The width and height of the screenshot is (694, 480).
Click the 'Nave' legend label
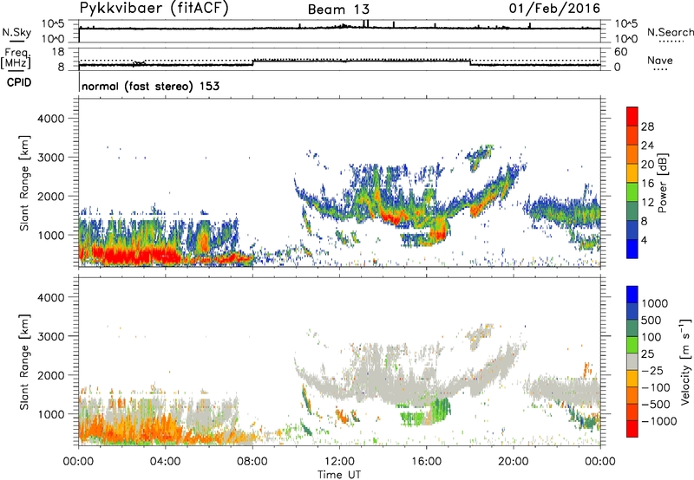point(660,60)
